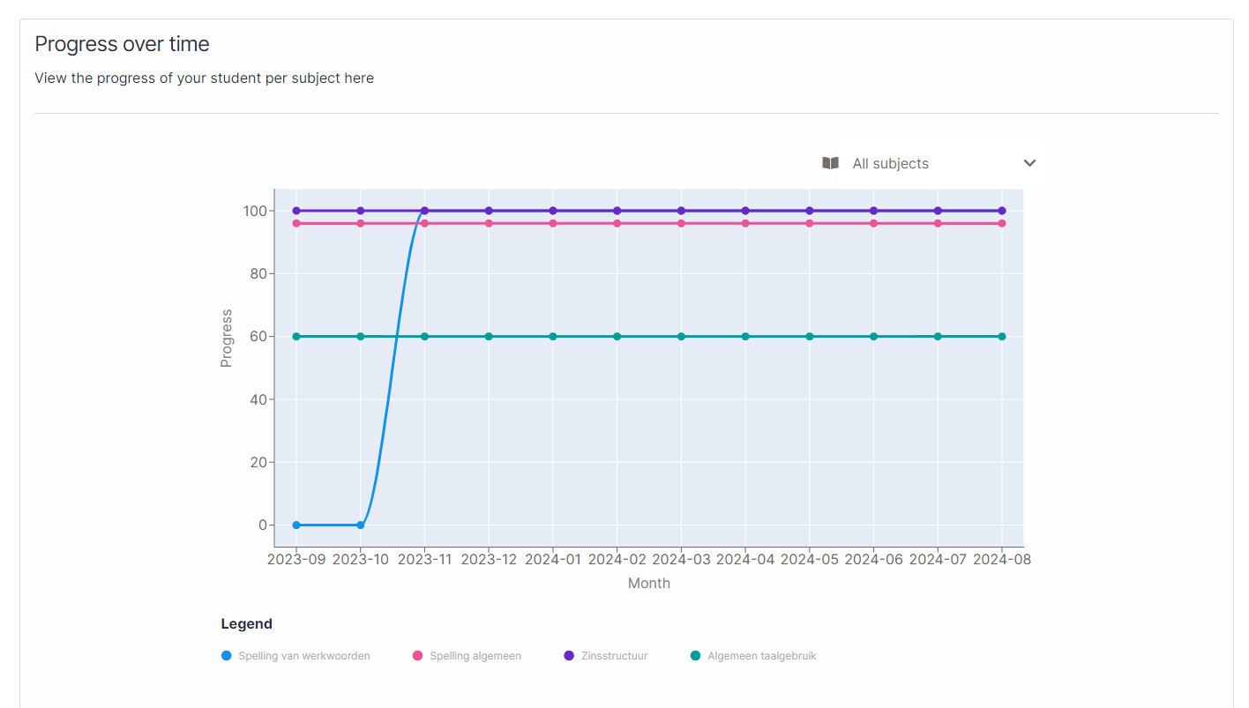The width and height of the screenshot is (1249, 708).
Task: Toggle Spelling algemeen legend entry
Action: [x=475, y=656]
